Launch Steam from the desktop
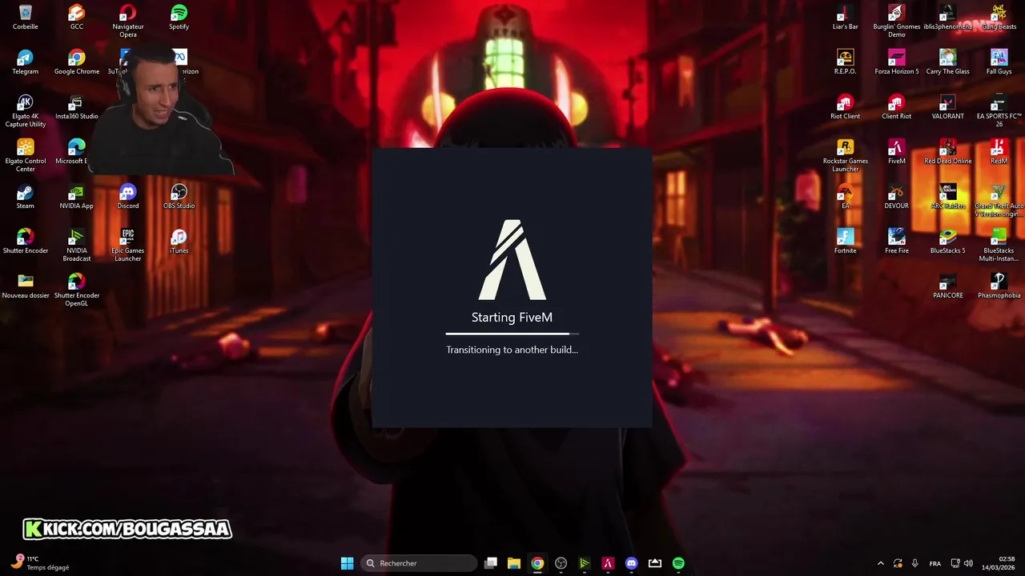The width and height of the screenshot is (1025, 576). (26, 197)
